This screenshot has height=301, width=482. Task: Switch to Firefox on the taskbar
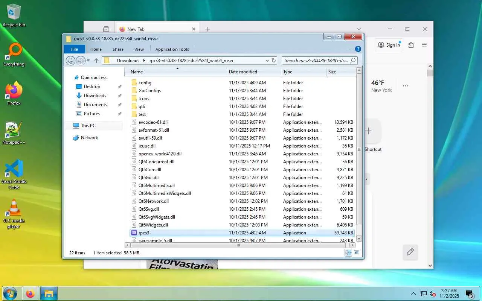30,293
